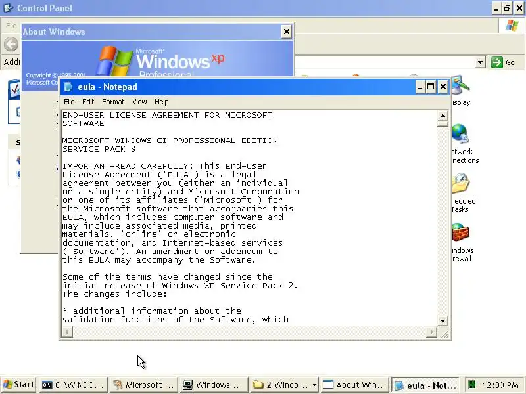The height and width of the screenshot is (394, 526).
Task: Click text 'SERVICE PACK 3' in Notepad
Action: tap(99, 149)
